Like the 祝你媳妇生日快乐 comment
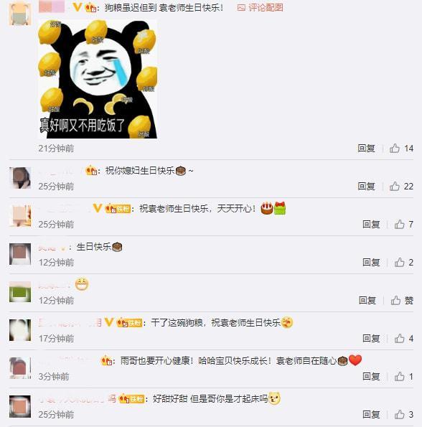422x427 pixels. (x=401, y=187)
